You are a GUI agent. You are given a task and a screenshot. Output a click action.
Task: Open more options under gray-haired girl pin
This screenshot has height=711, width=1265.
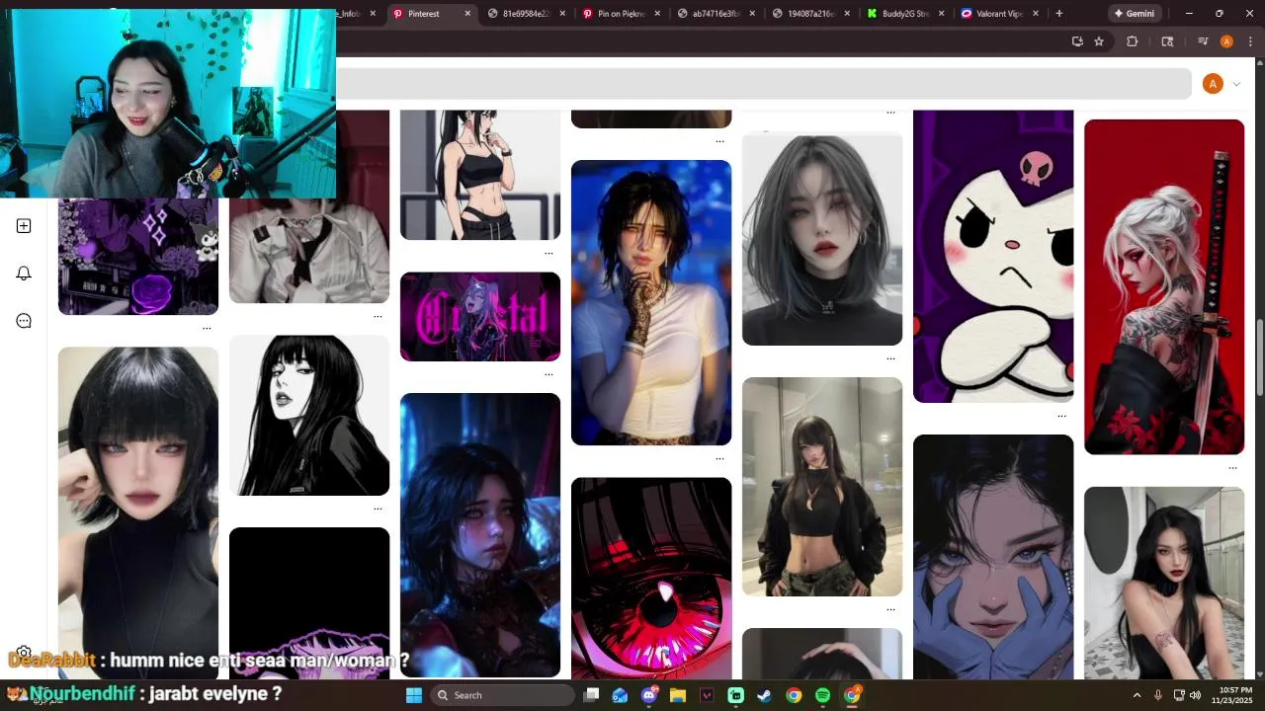pyautogui.click(x=890, y=358)
